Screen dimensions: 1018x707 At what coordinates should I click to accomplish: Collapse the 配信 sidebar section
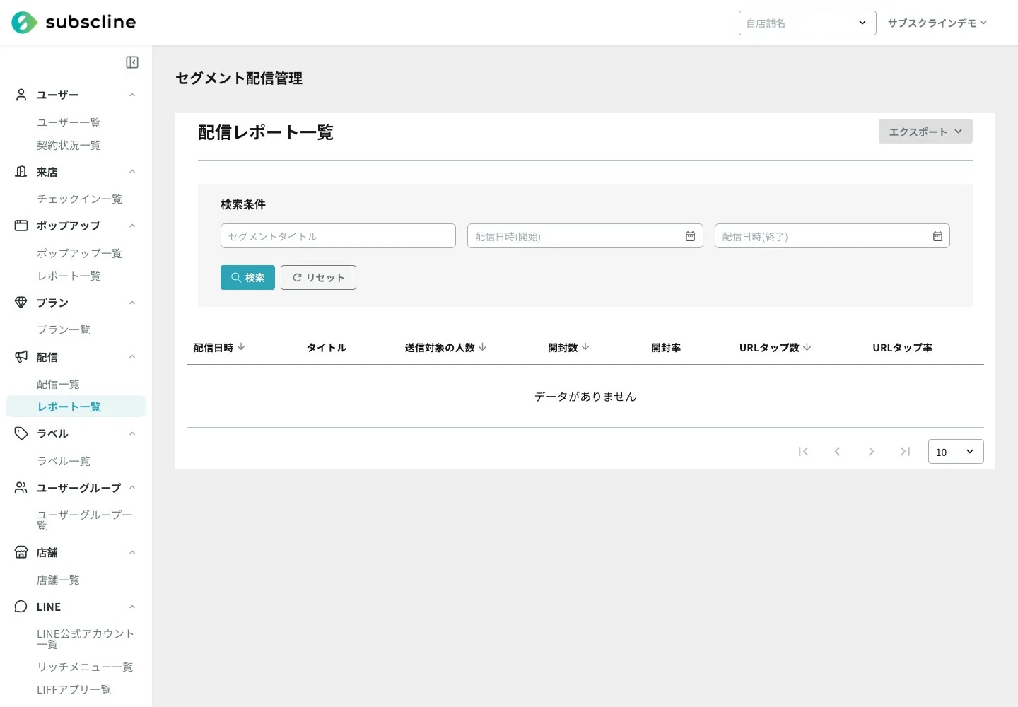click(x=132, y=357)
